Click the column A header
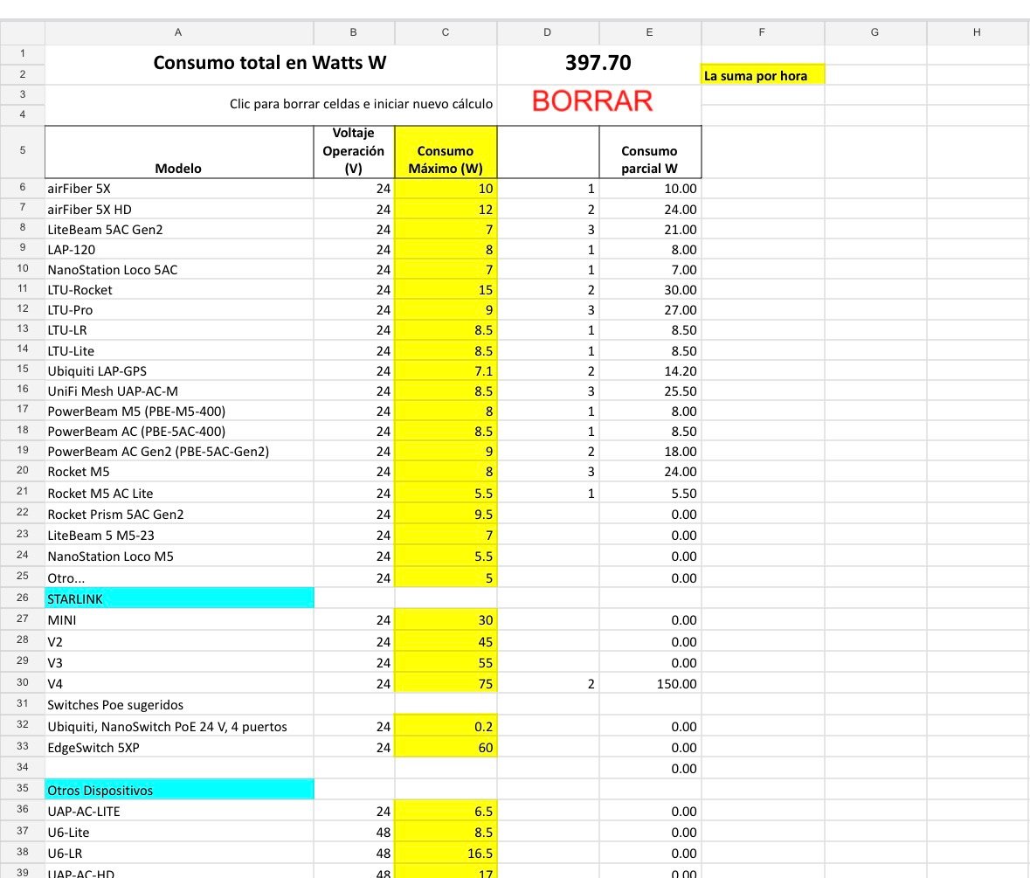1030x878 pixels. (178, 32)
